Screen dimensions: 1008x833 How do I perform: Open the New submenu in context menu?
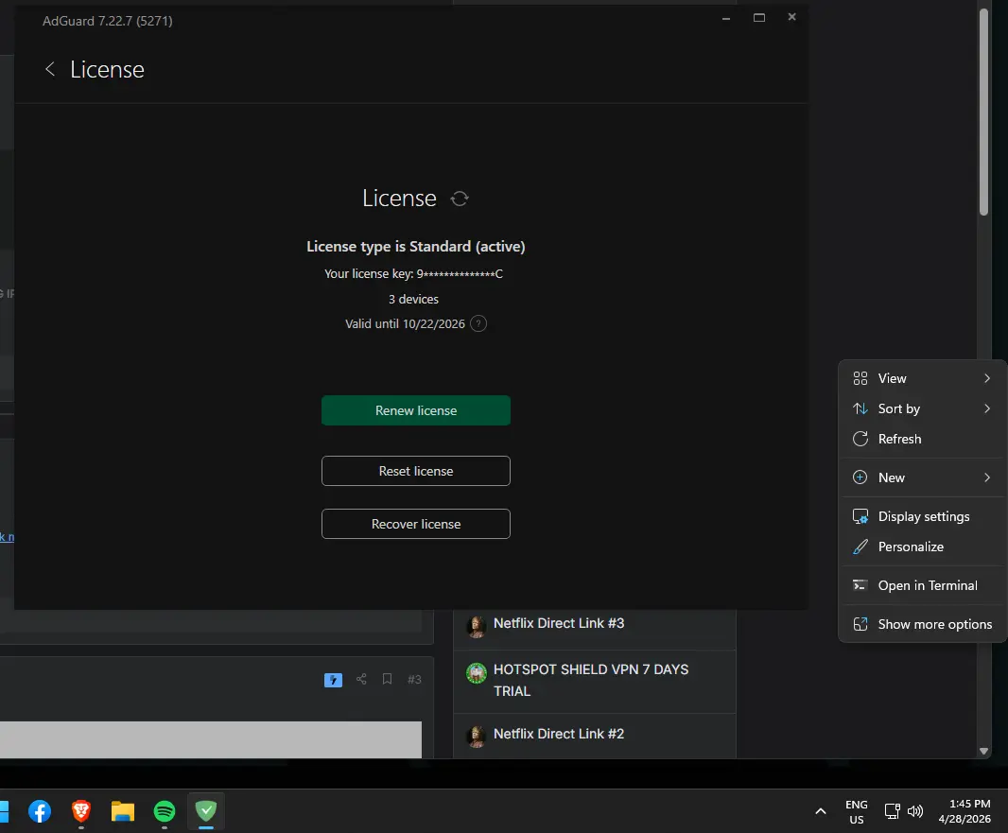[922, 477]
